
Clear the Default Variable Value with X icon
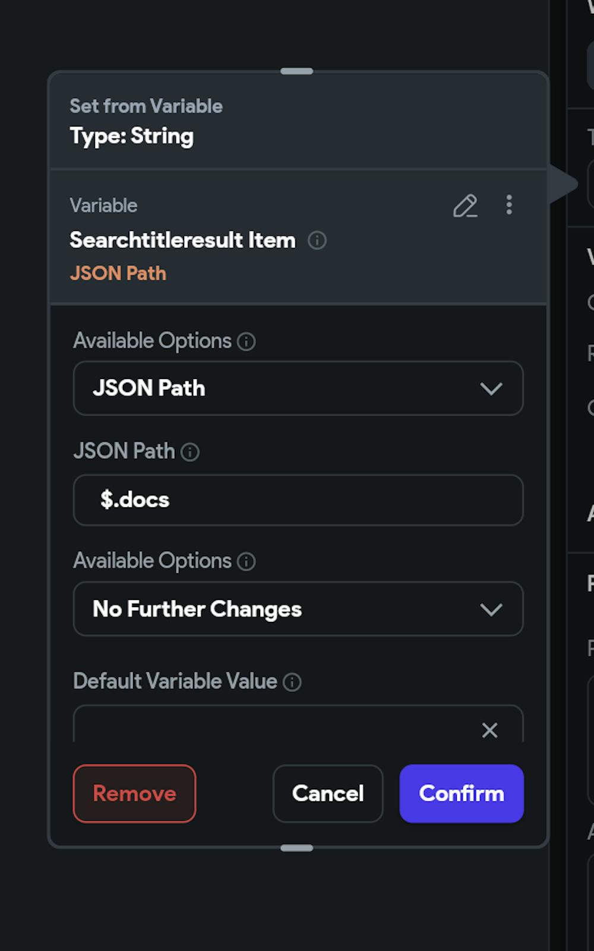click(489, 730)
